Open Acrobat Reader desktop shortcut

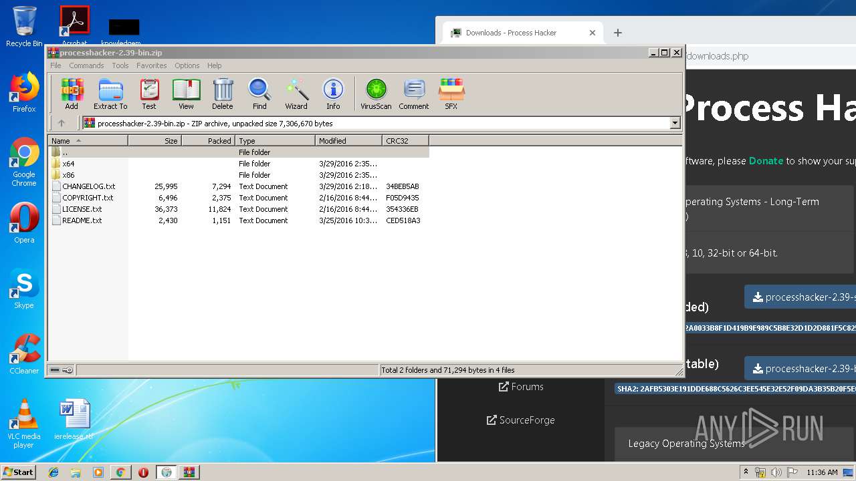coord(74,25)
